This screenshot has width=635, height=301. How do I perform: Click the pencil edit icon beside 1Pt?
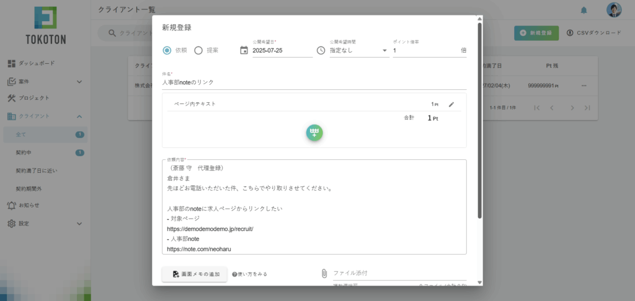[x=451, y=104]
